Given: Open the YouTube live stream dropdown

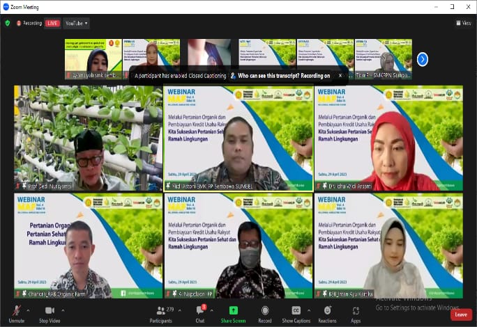Looking at the screenshot, I should tap(77, 23).
